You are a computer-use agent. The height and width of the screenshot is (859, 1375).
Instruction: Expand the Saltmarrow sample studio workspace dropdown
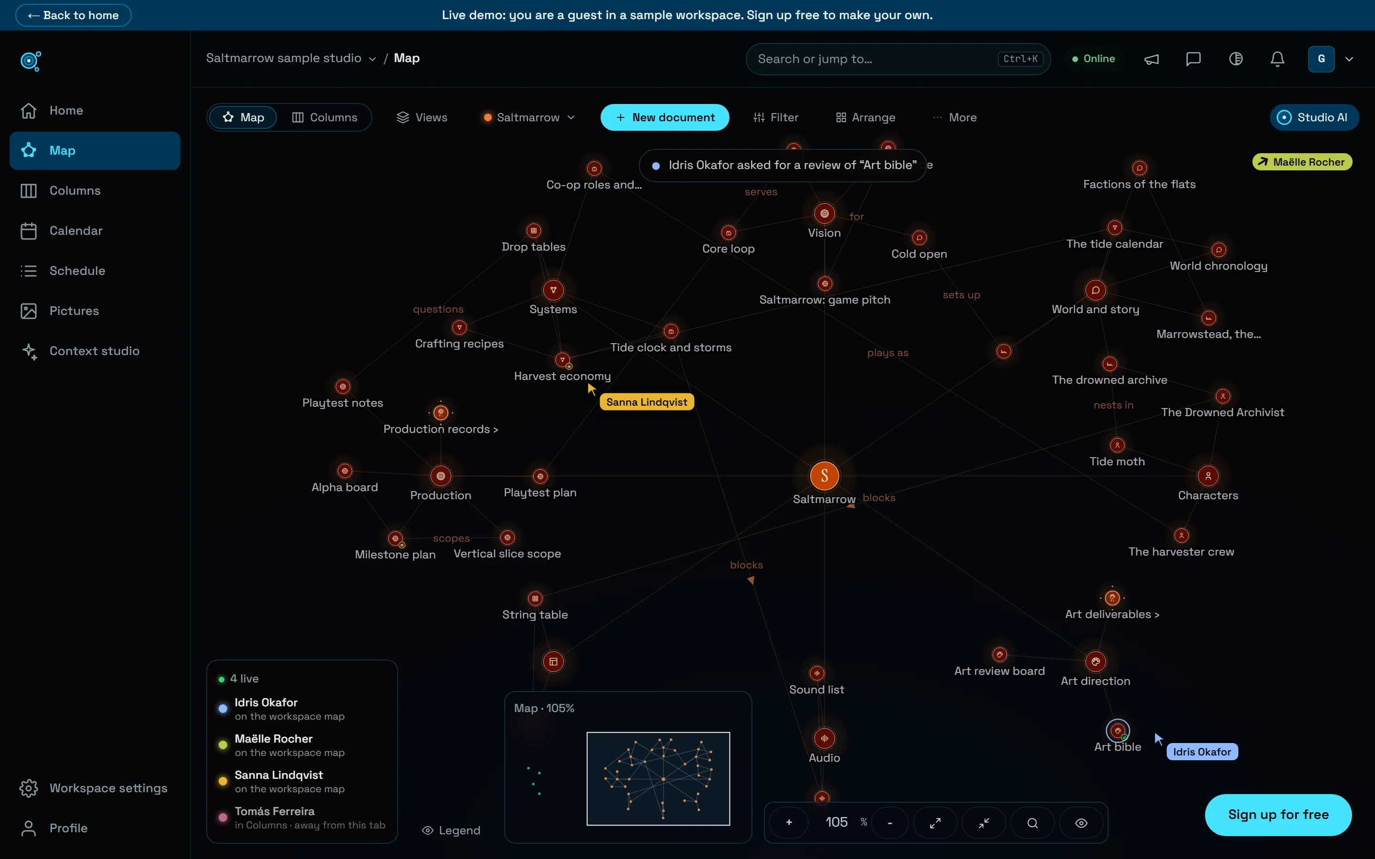pyautogui.click(x=291, y=58)
